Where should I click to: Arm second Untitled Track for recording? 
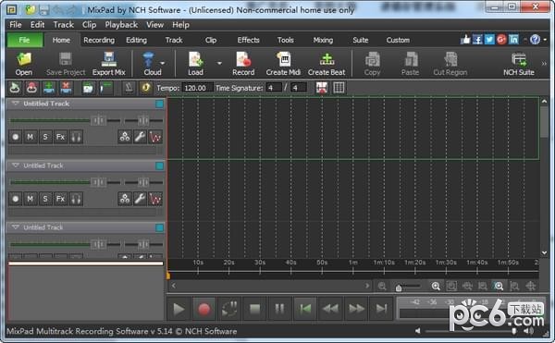pos(15,199)
